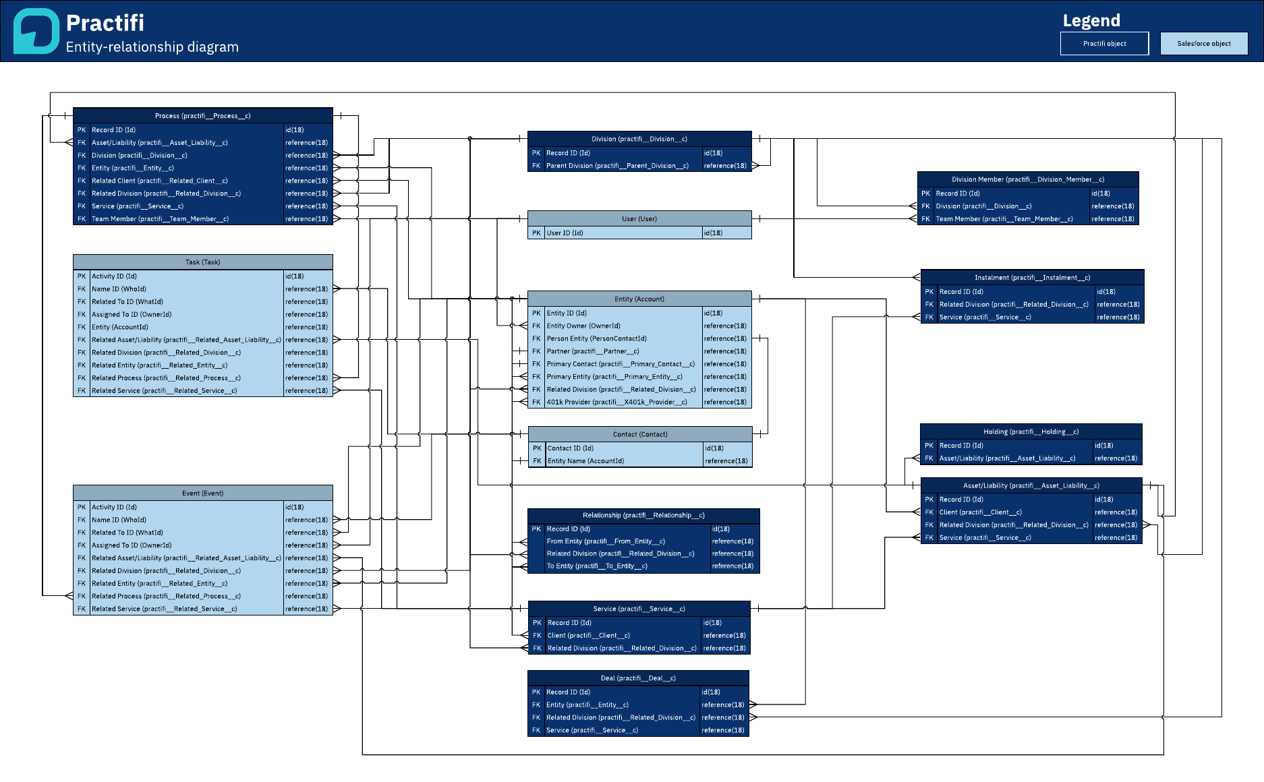Viewport: 1264px width, 782px height.
Task: Click Related Entity row in Event table
Action: [203, 584]
